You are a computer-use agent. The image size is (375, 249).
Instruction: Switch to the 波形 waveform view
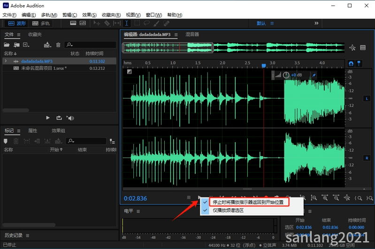17,23
